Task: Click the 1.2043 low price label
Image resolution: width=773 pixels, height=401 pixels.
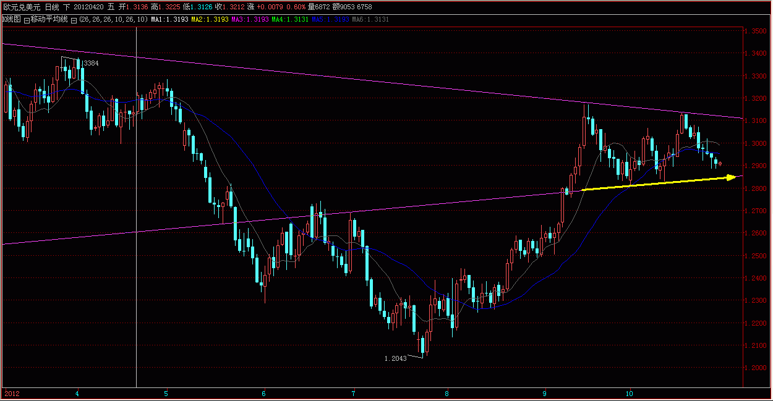Action: click(395, 358)
